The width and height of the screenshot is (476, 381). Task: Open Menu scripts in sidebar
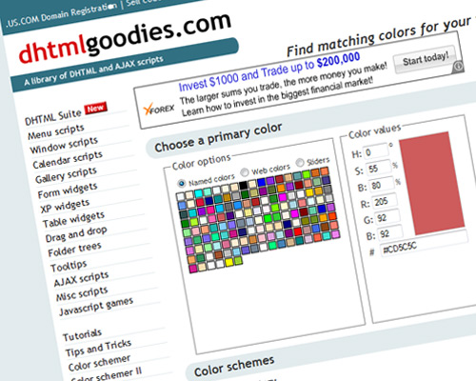[x=56, y=131]
